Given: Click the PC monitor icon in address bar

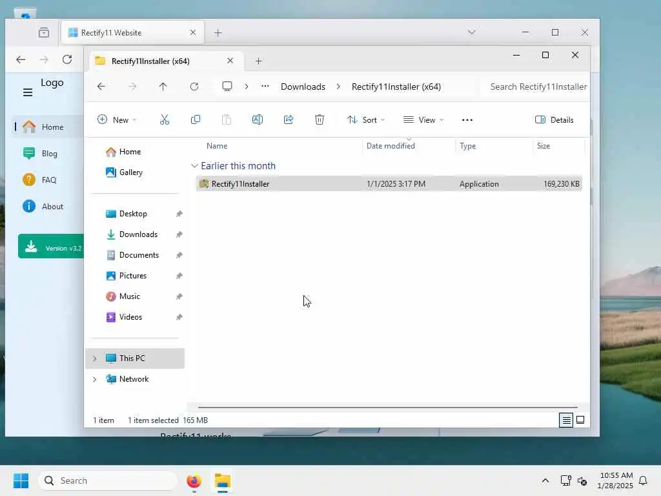Looking at the screenshot, I should pyautogui.click(x=227, y=87).
